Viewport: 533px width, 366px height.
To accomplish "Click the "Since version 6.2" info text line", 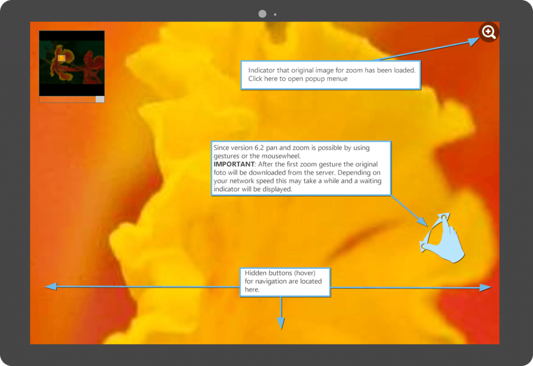I will click(291, 148).
